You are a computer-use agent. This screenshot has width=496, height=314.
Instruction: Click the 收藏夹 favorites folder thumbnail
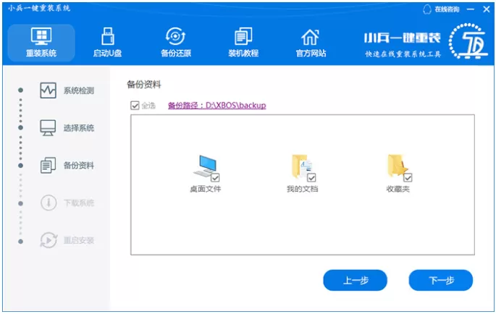[x=397, y=166]
